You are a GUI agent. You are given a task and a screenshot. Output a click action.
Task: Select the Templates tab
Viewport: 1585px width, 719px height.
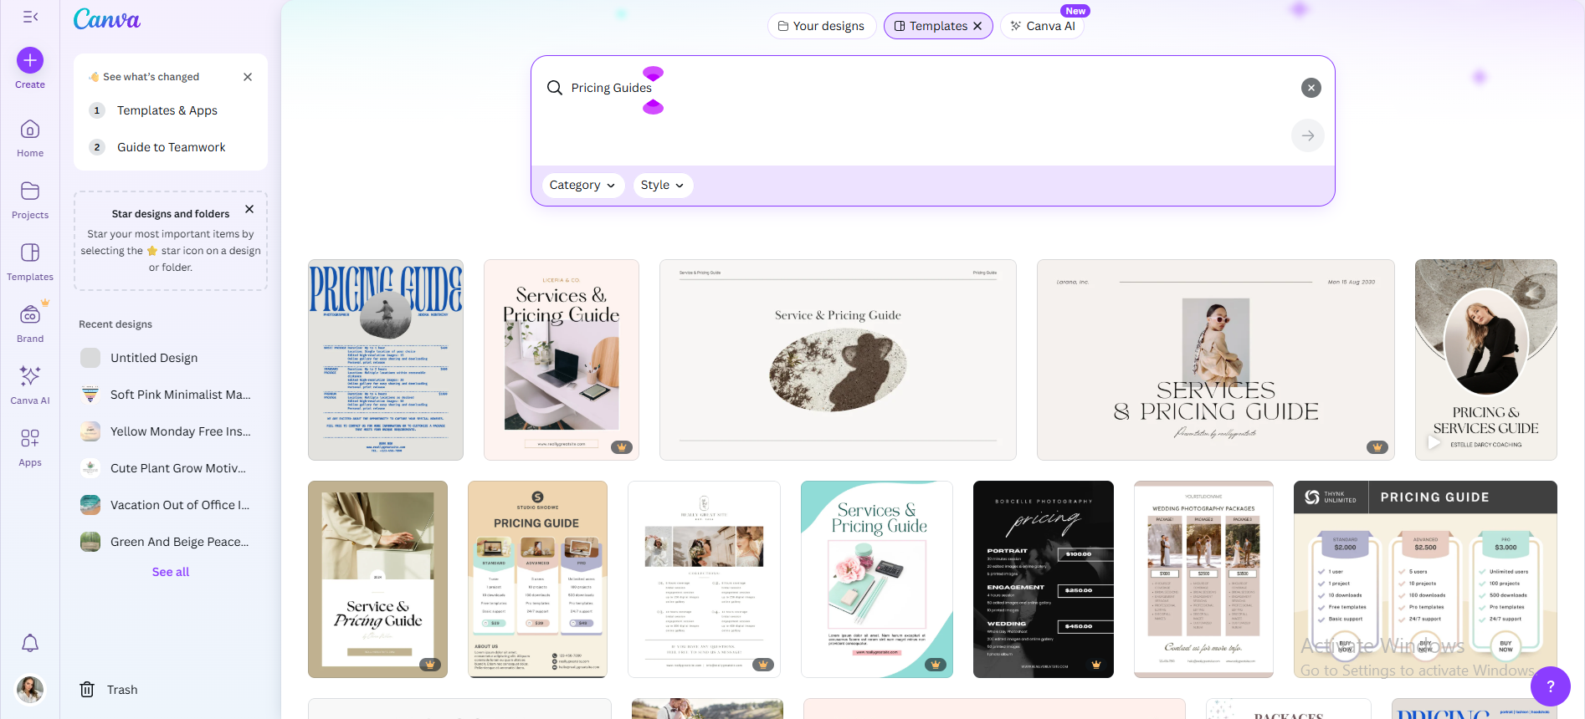[x=939, y=26]
